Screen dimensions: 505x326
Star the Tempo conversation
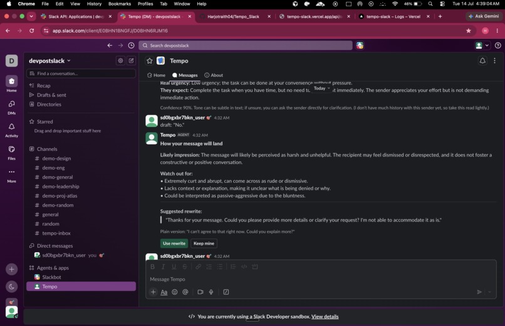point(150,61)
